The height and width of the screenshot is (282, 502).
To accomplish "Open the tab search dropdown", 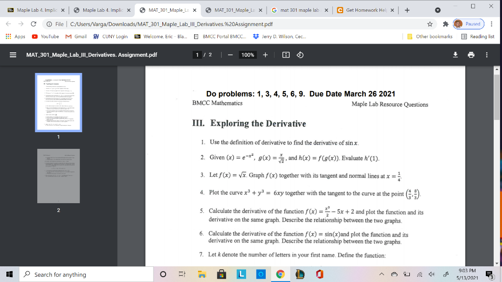I will [x=438, y=10].
